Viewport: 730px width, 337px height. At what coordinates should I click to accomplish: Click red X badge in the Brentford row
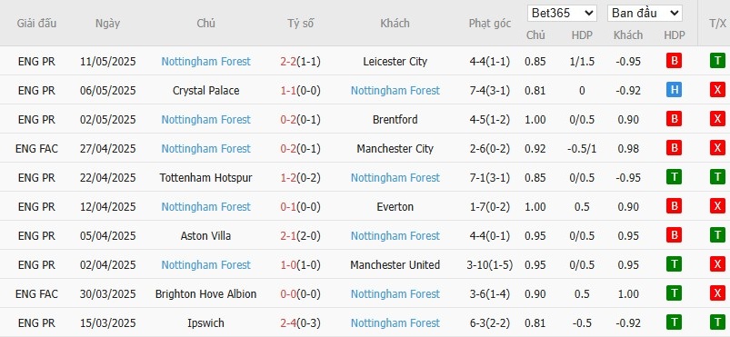point(717,119)
